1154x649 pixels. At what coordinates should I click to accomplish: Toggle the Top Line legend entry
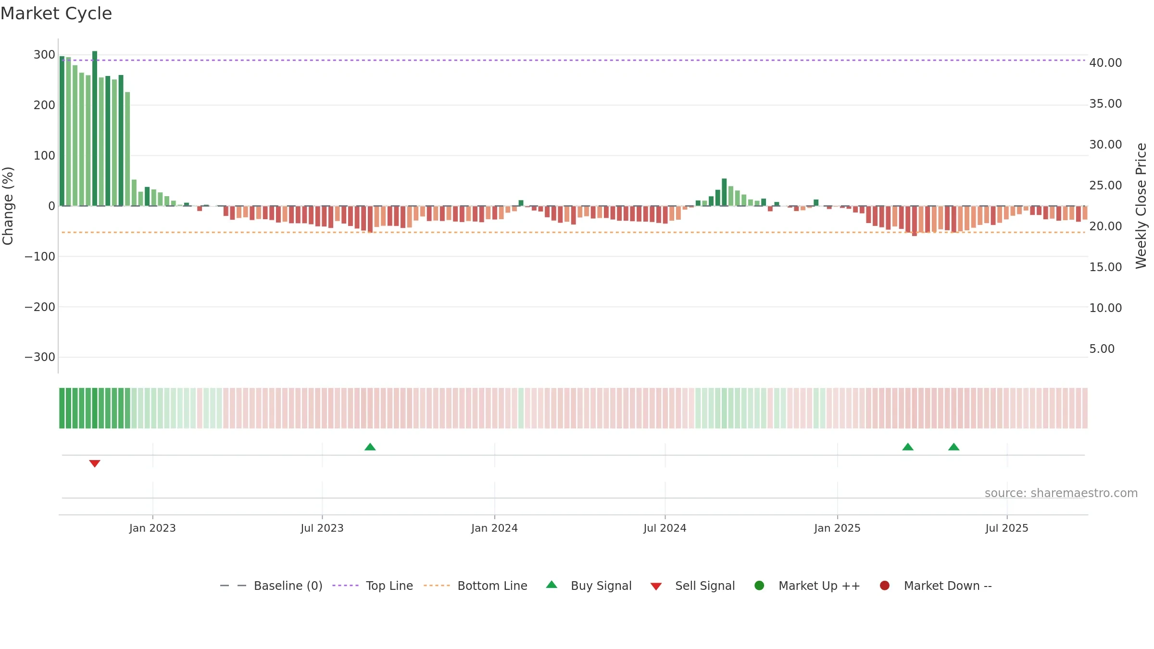(x=373, y=586)
